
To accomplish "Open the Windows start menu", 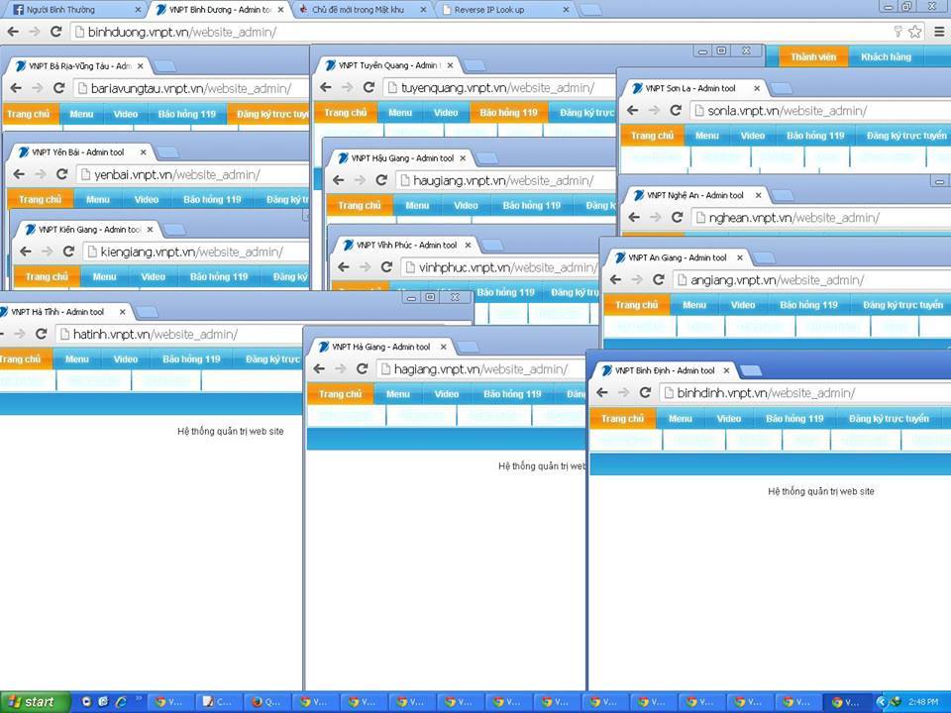I will (x=36, y=702).
